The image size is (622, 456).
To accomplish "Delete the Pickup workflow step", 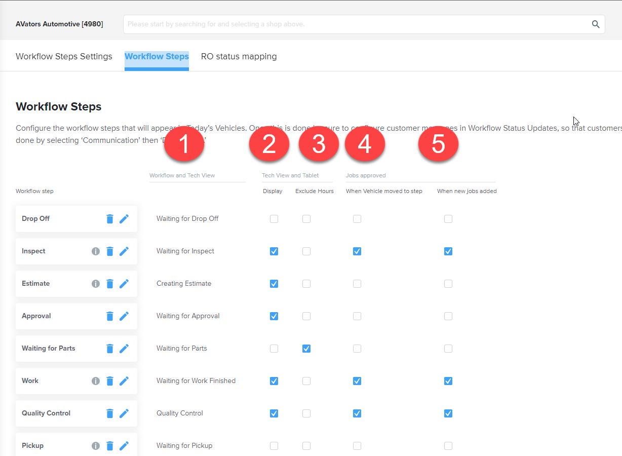I will (110, 445).
